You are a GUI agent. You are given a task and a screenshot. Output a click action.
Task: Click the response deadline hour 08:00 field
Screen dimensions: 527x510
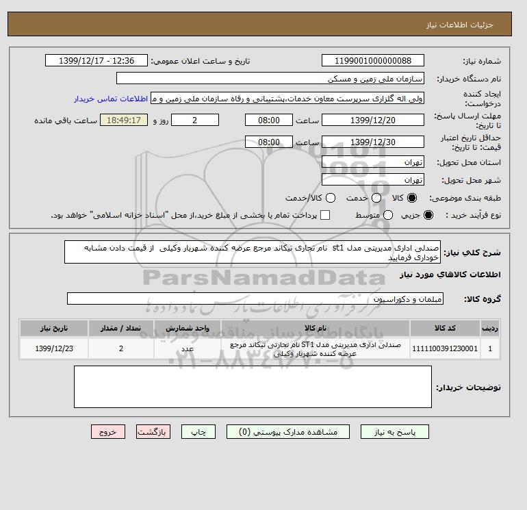(269, 120)
